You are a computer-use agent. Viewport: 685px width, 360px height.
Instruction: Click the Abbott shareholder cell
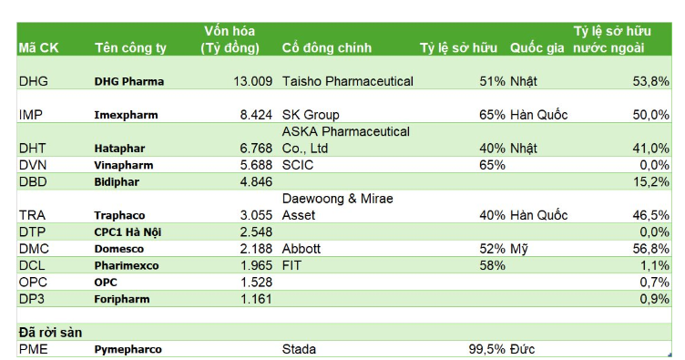point(301,249)
